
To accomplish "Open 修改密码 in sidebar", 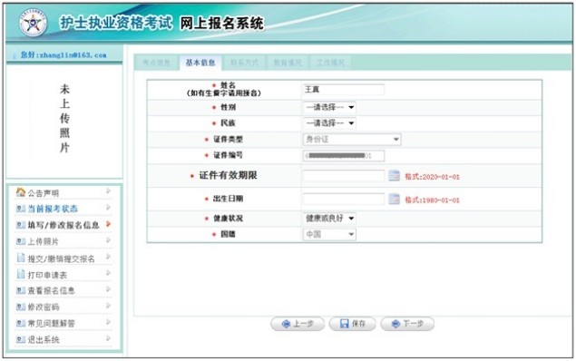I will coord(44,307).
